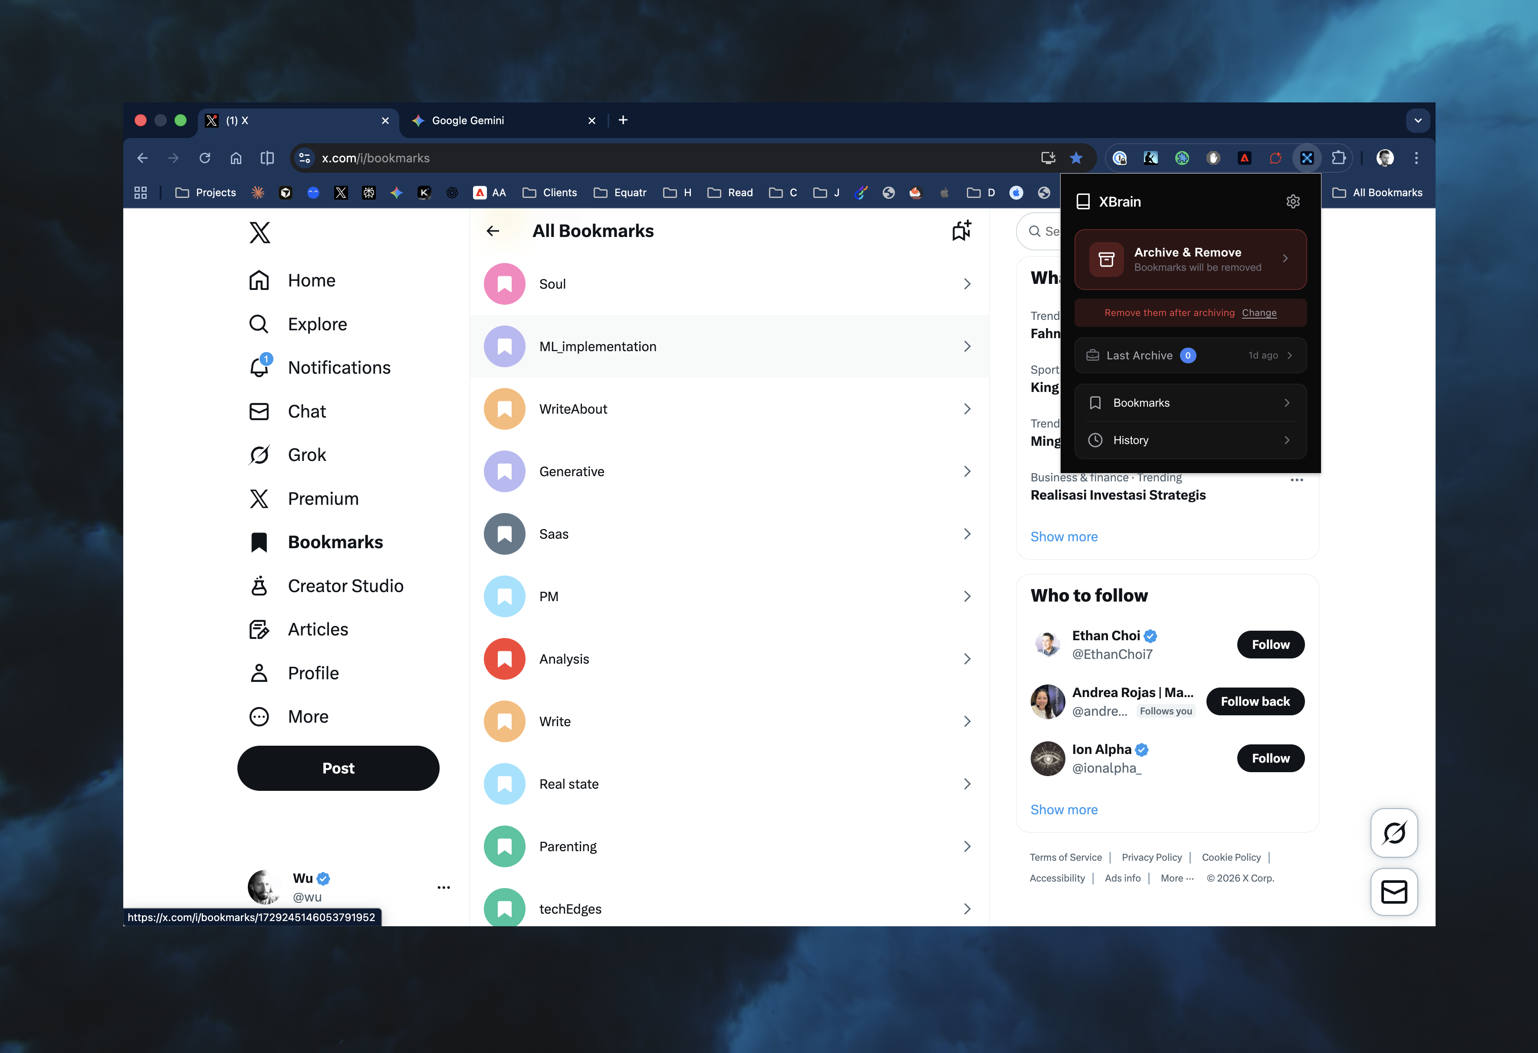Select the Creator Studio icon
The width and height of the screenshot is (1538, 1053).
tap(260, 586)
